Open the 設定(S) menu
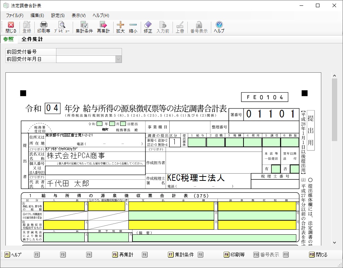Image resolution: width=343 pixels, height=268 pixels. pyautogui.click(x=58, y=16)
